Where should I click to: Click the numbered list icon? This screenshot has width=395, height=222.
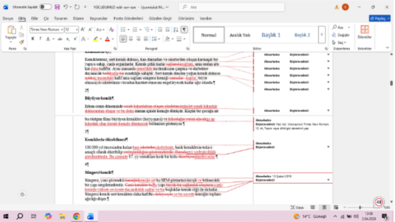135,30
